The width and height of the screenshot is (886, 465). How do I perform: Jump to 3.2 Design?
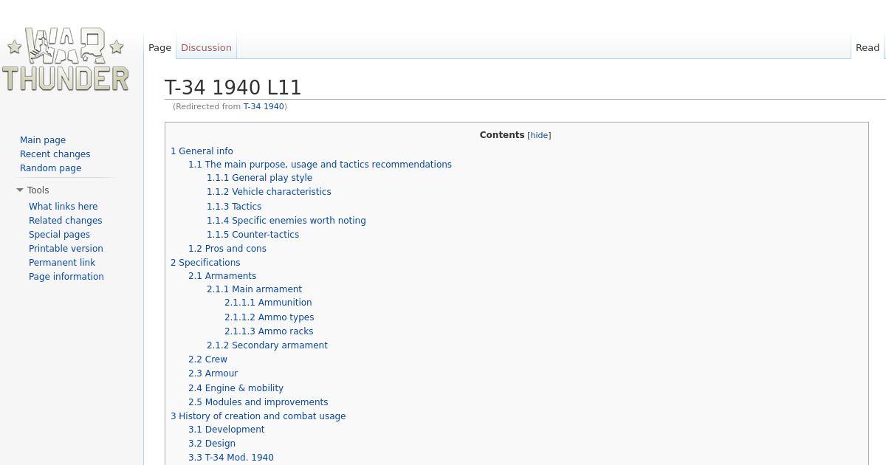tap(212, 444)
